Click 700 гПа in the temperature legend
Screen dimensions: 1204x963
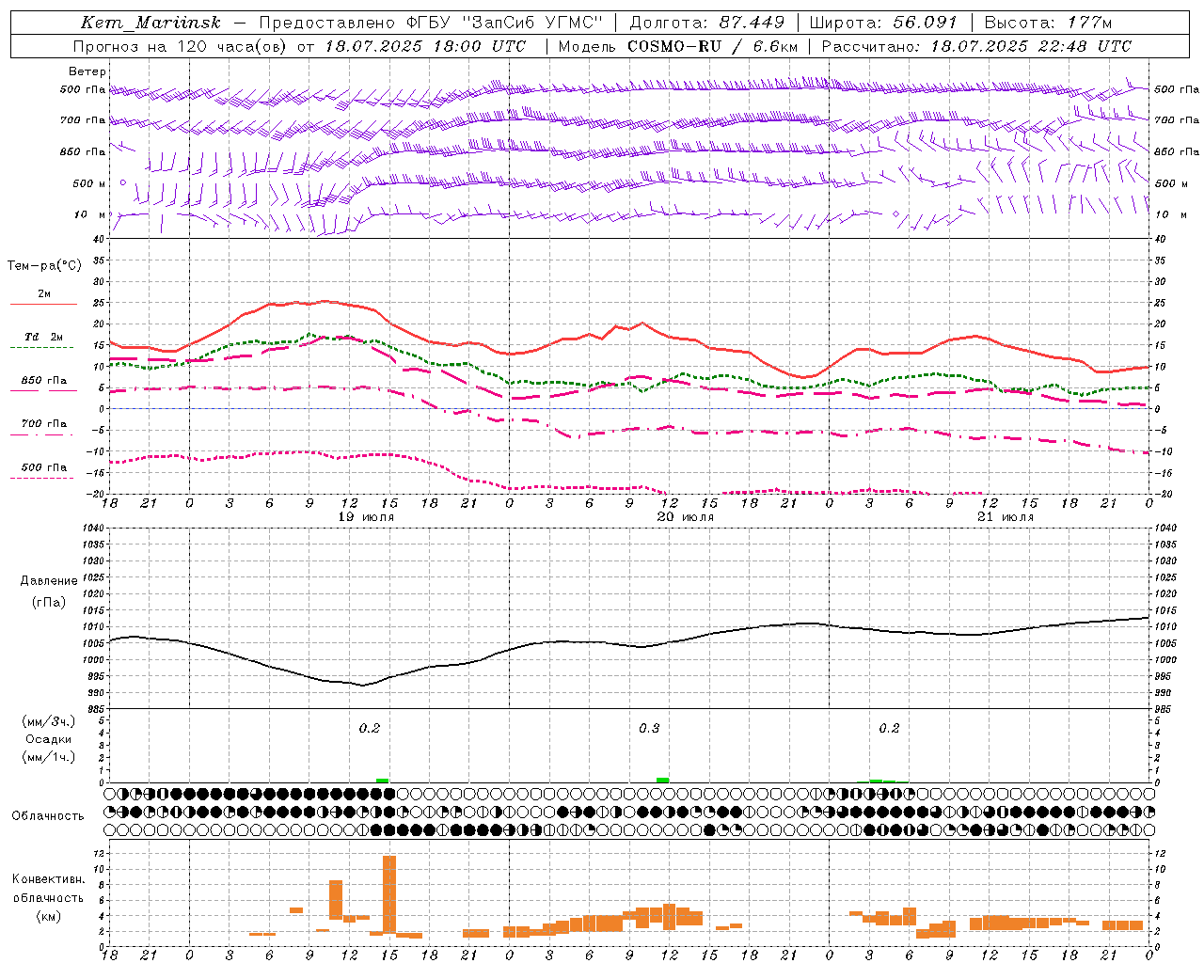tap(44, 423)
